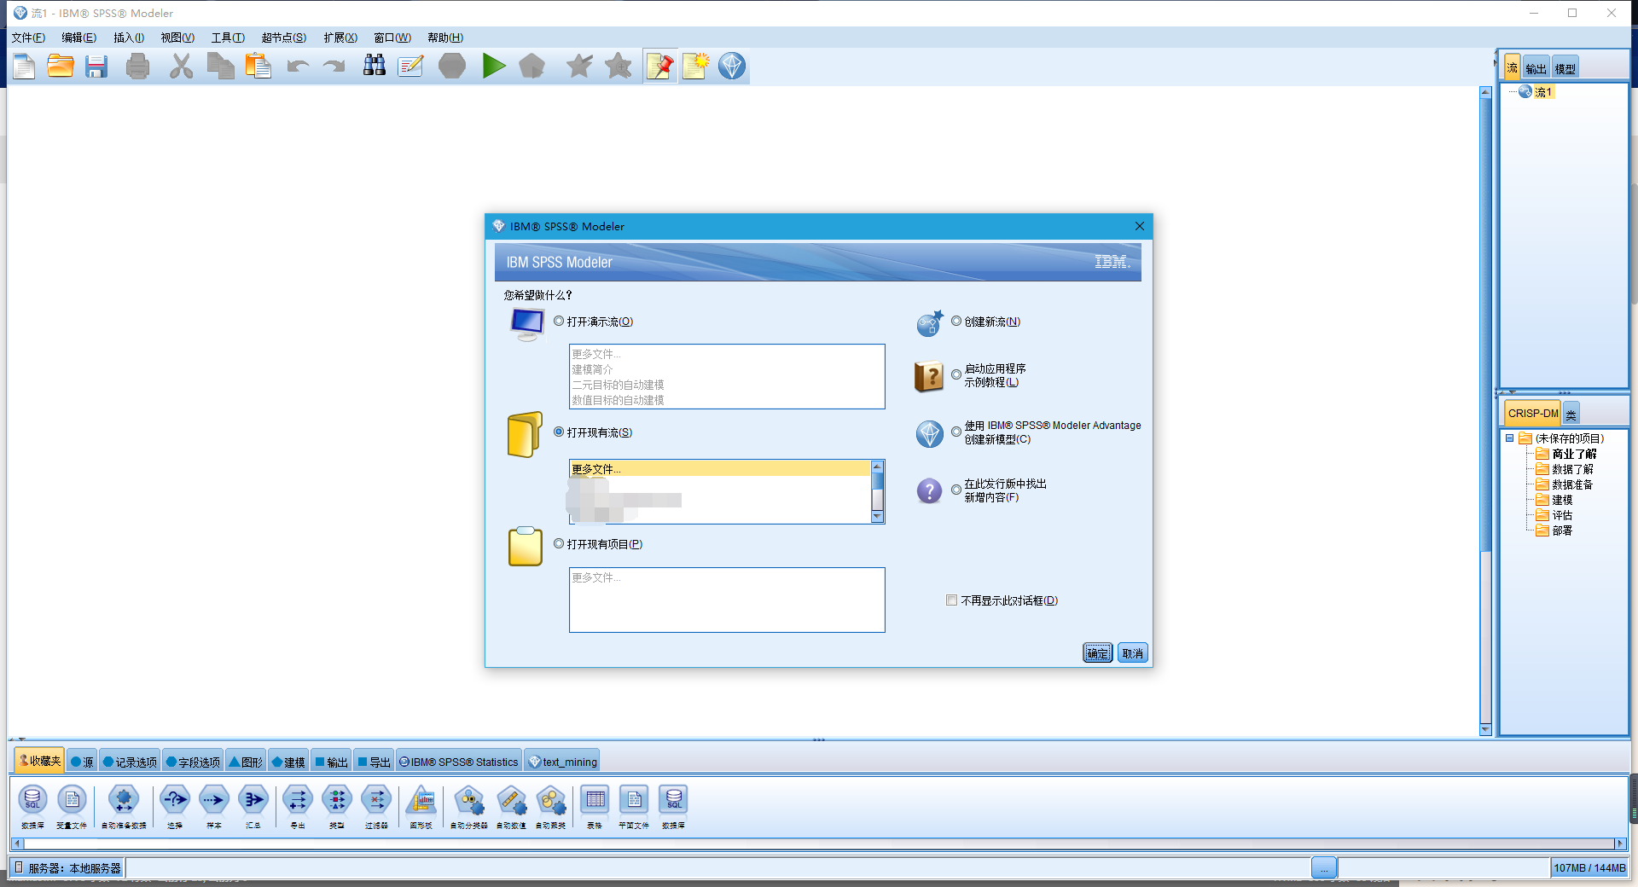Cut with the toolbar scissors icon
Image resolution: width=1638 pixels, height=887 pixels.
pyautogui.click(x=181, y=67)
